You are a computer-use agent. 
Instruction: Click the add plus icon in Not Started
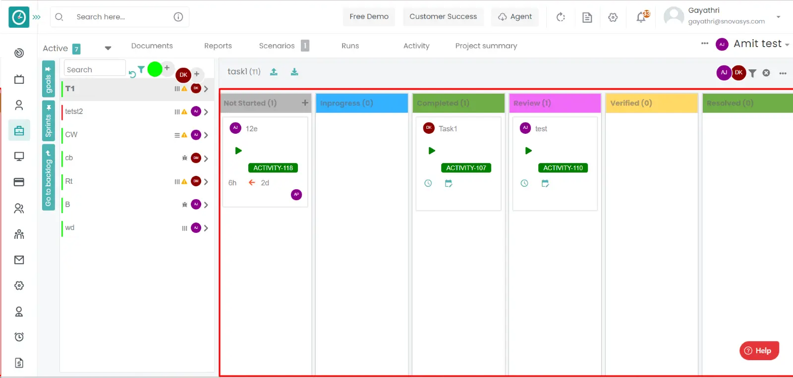(x=305, y=103)
